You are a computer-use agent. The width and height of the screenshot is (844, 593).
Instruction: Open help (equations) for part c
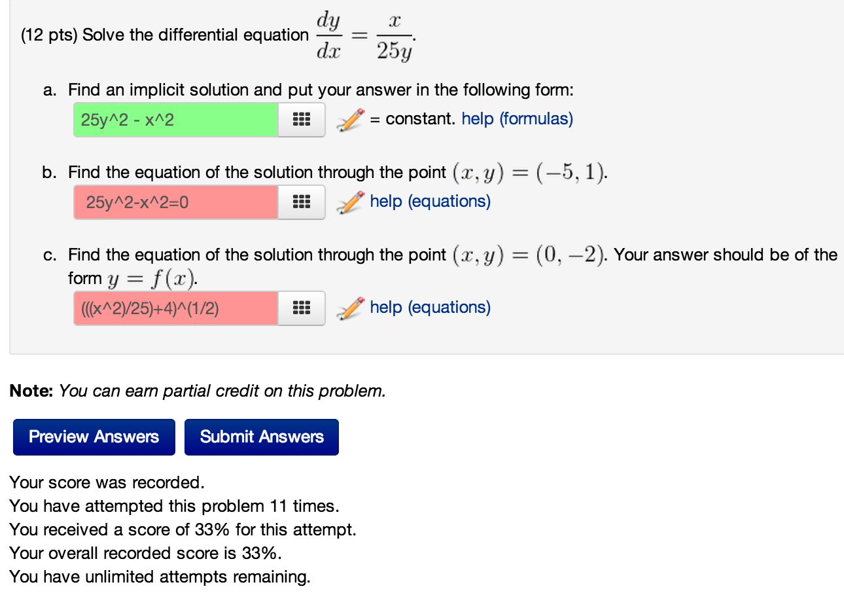tap(430, 307)
